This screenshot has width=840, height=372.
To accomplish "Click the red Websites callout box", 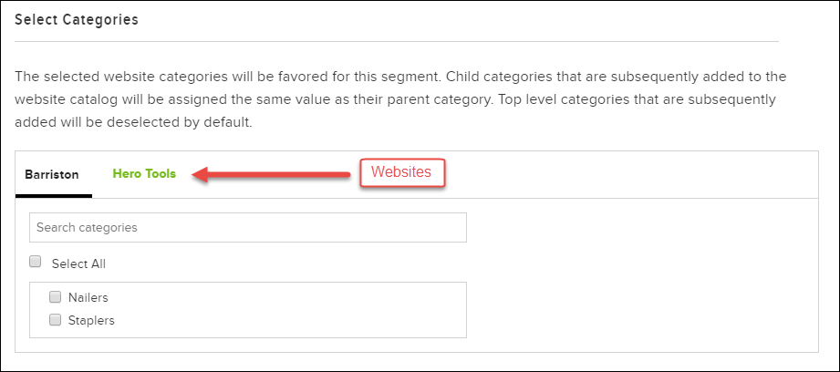I will [x=401, y=173].
